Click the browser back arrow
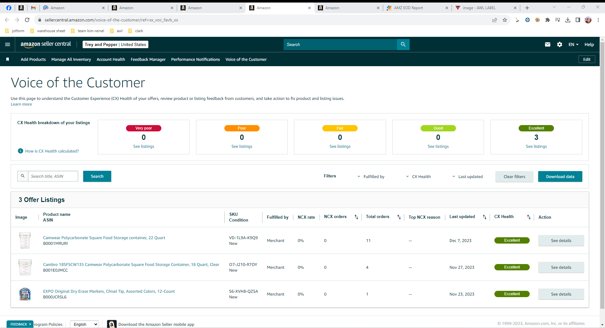The image size is (605, 328). click(7, 20)
